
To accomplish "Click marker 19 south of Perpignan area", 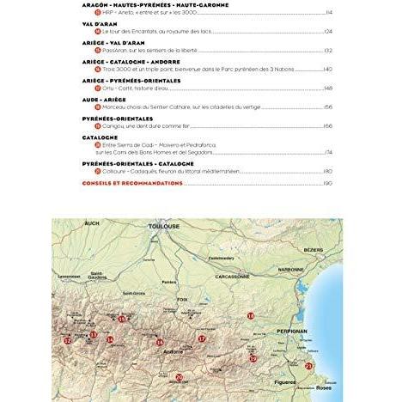I will [x=253, y=358].
